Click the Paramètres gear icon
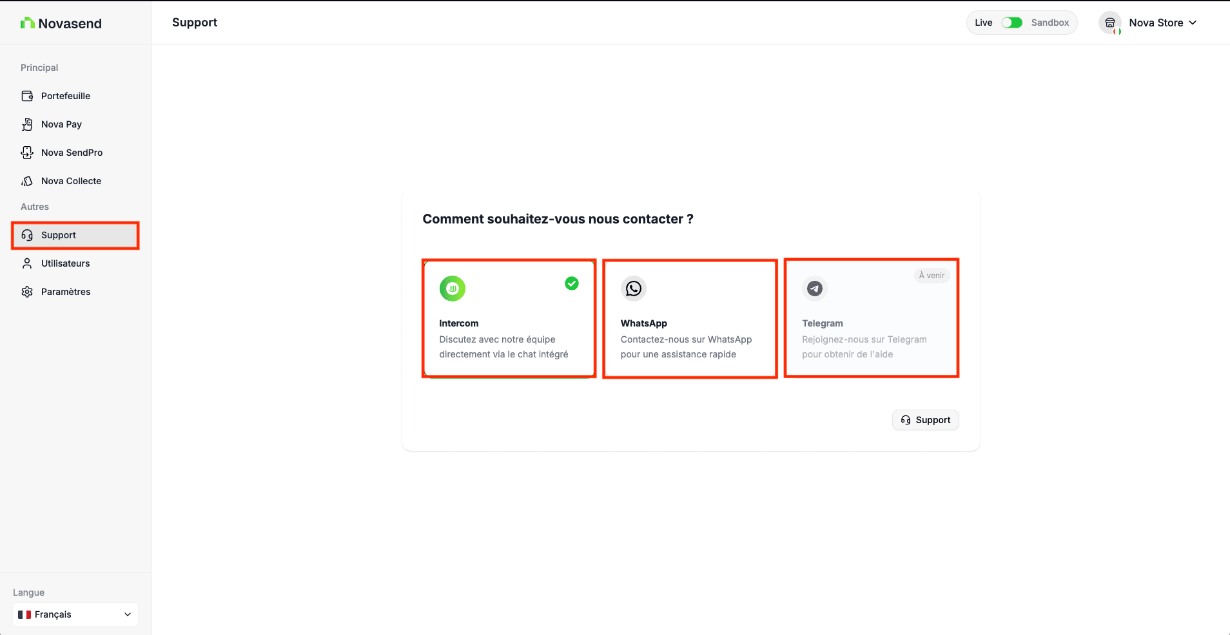 coord(27,292)
